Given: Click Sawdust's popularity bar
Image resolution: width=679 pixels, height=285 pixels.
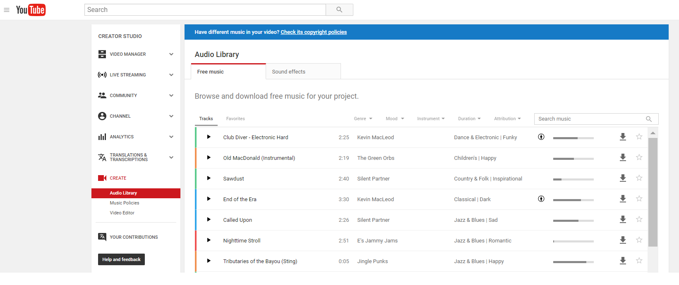Looking at the screenshot, I should click(573, 179).
